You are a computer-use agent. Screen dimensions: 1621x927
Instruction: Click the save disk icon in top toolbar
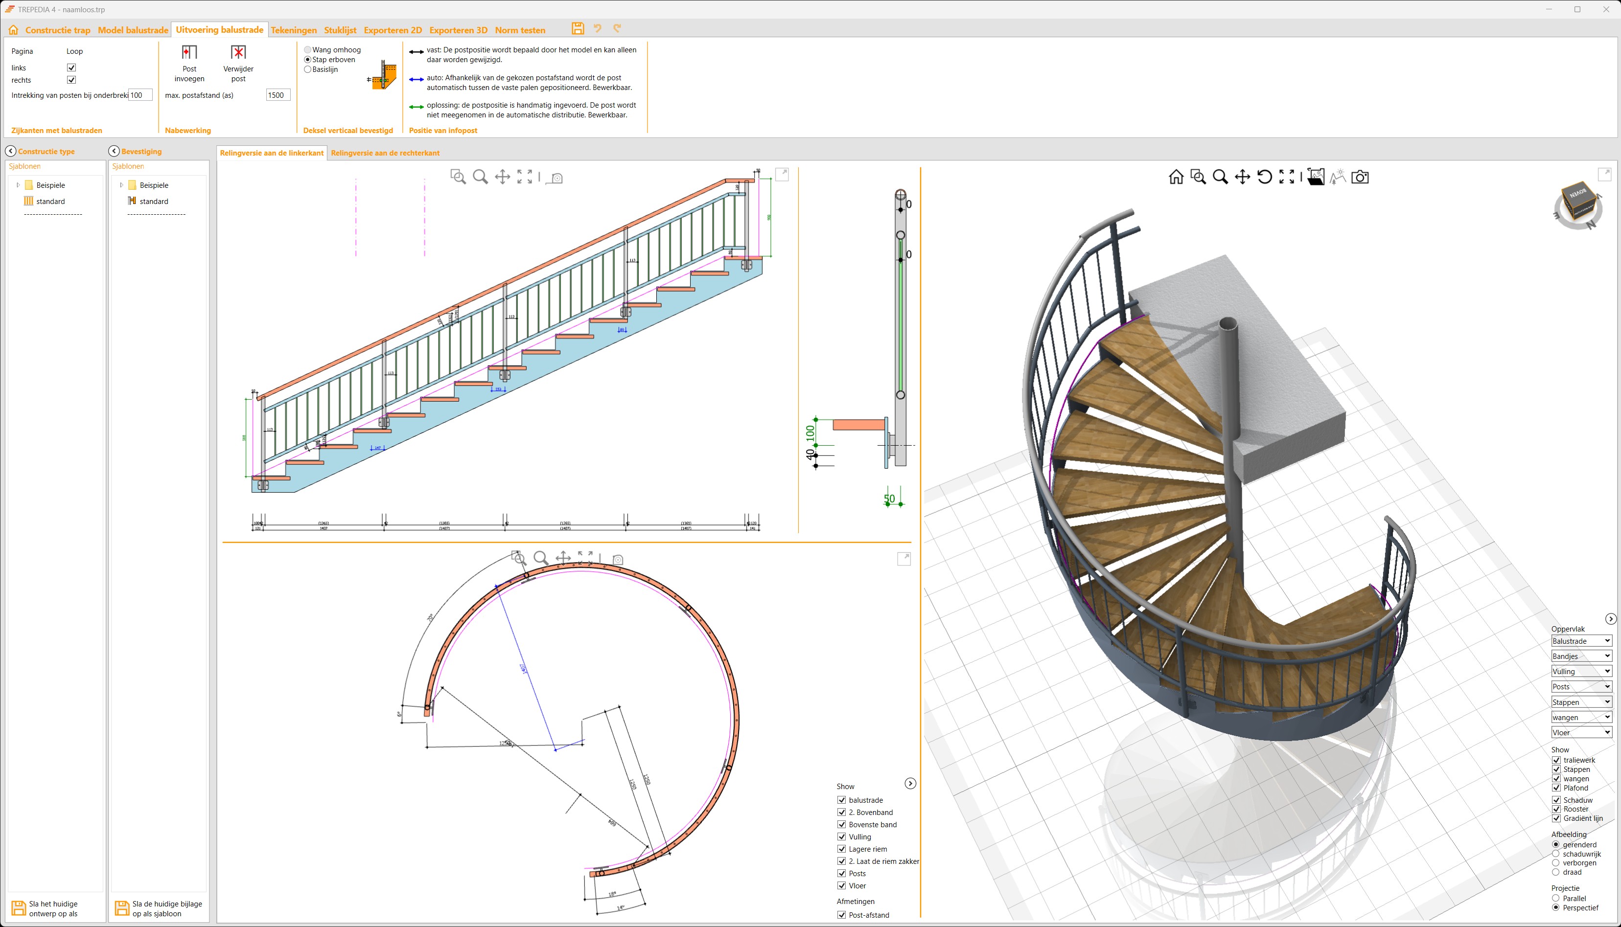(x=577, y=29)
